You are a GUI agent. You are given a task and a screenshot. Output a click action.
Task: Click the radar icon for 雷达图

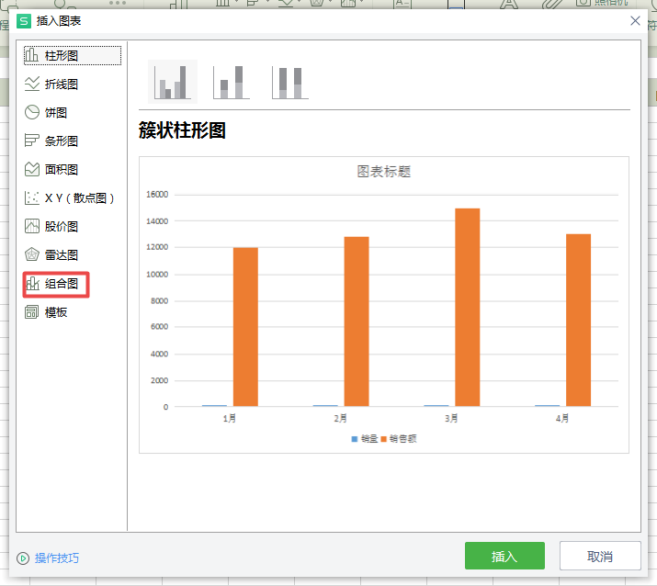[32, 254]
